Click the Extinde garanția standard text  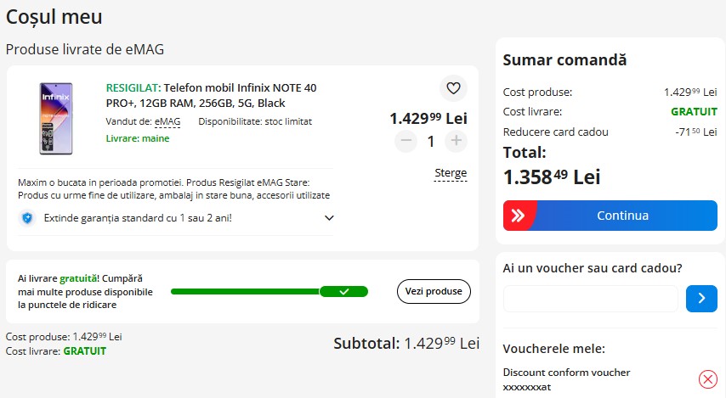click(138, 218)
